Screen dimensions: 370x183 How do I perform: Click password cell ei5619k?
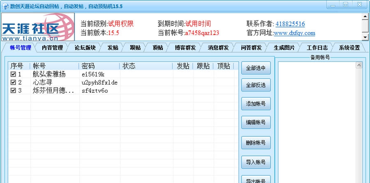coord(93,75)
